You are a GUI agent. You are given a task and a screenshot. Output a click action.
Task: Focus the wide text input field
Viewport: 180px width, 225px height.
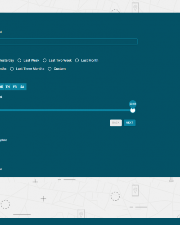click(68, 41)
